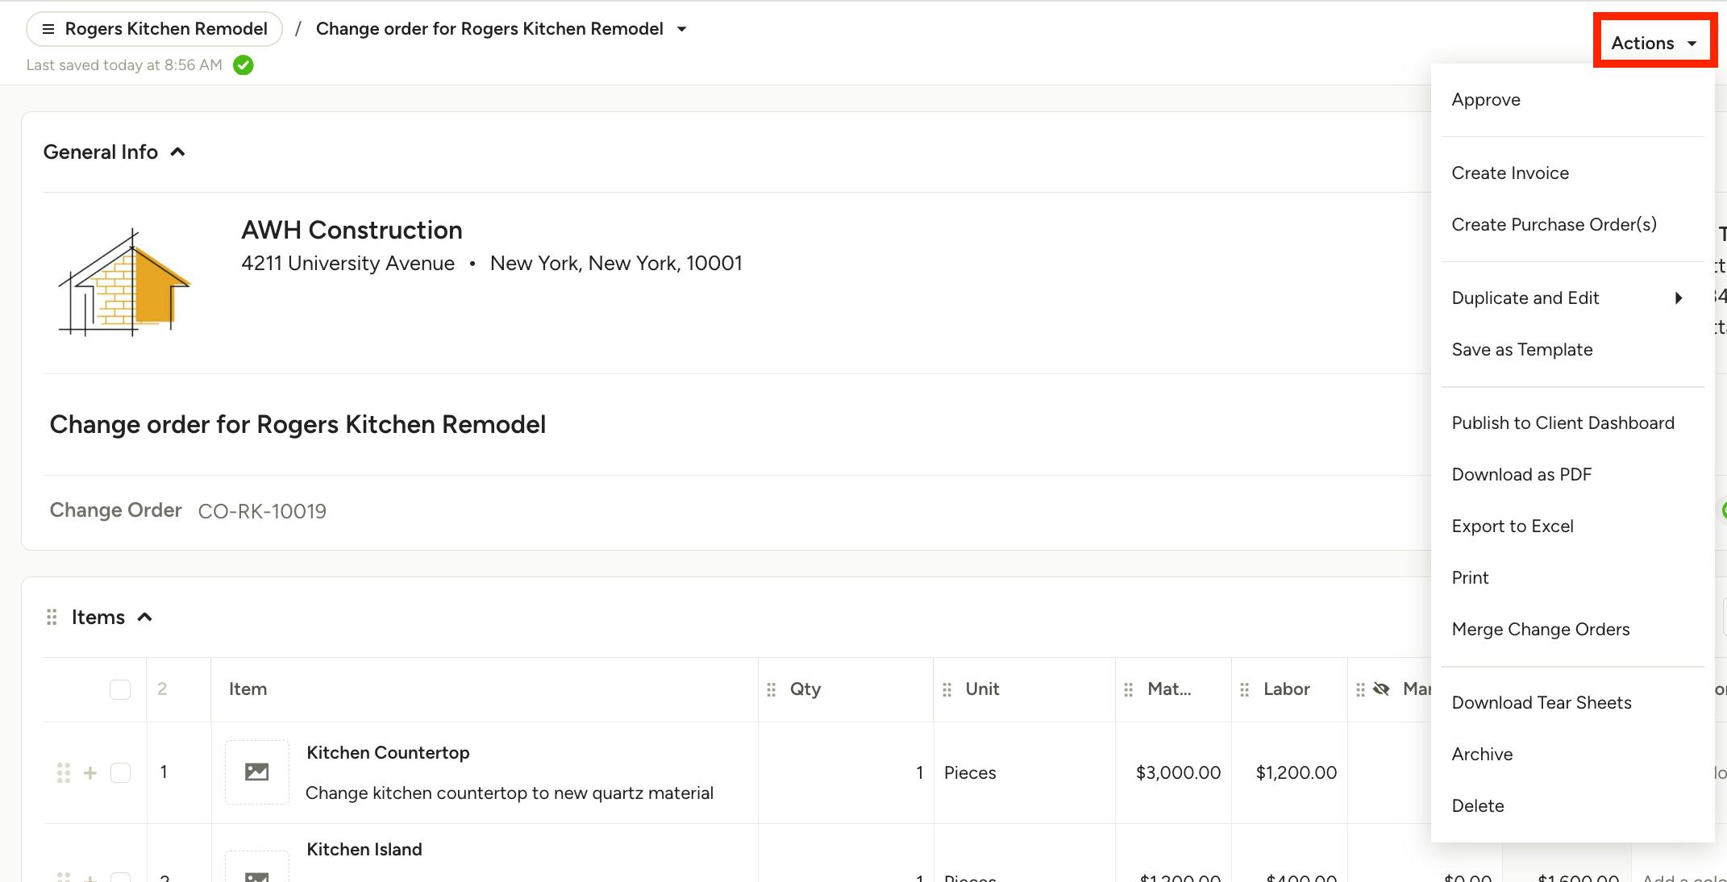The height and width of the screenshot is (882, 1727).
Task: Collapse the General Info section
Action: (178, 152)
